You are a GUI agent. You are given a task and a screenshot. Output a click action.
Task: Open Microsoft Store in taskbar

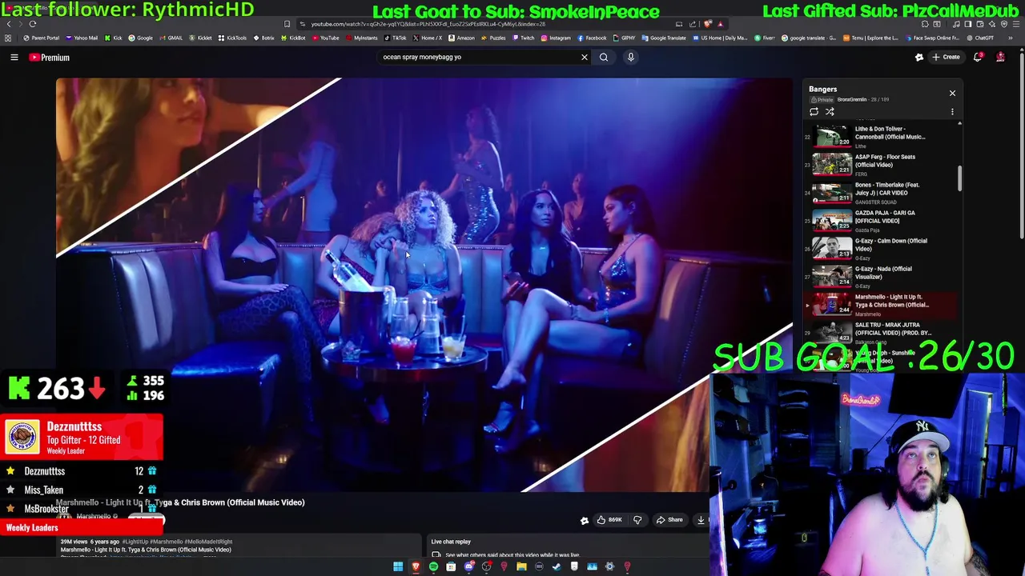(x=451, y=566)
